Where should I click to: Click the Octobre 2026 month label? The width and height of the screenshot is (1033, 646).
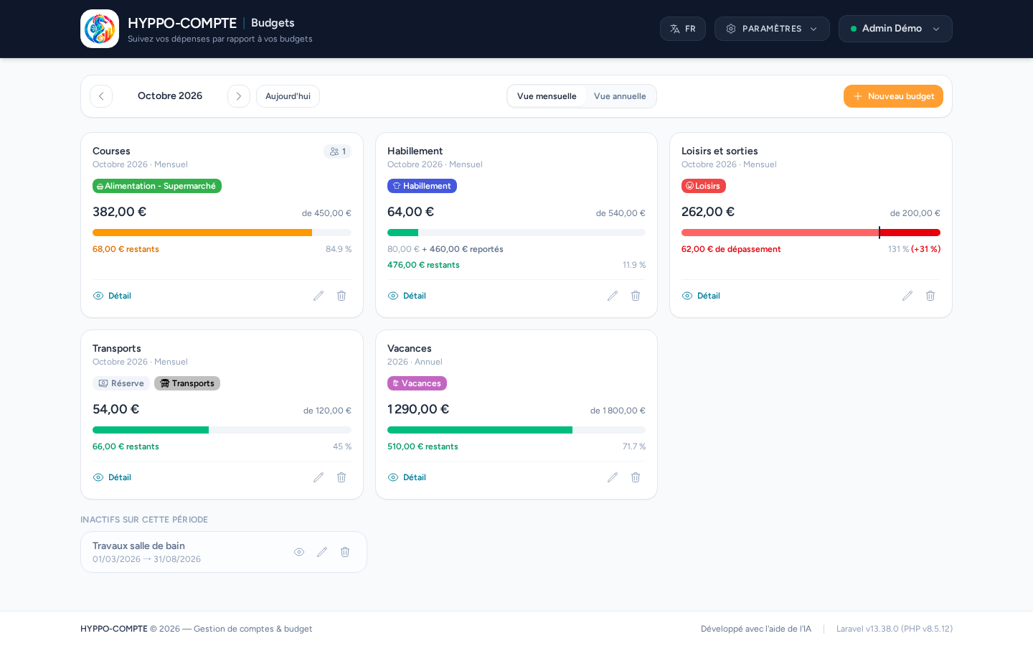tap(170, 95)
